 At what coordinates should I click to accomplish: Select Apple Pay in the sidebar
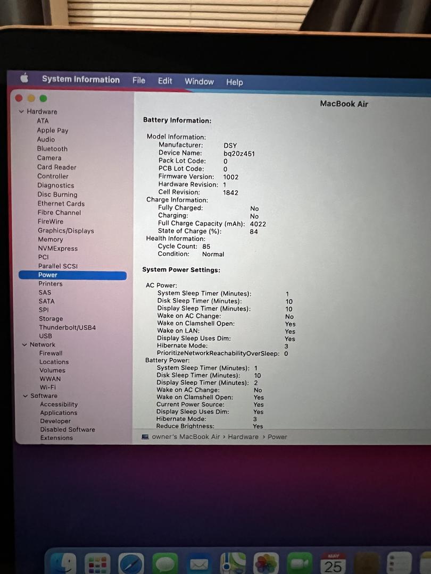(52, 130)
